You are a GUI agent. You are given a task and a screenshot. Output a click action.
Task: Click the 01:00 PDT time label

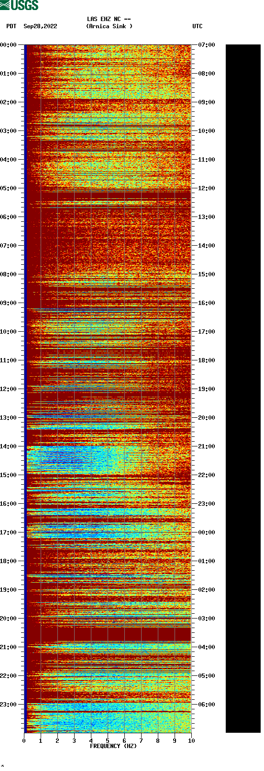click(8, 74)
